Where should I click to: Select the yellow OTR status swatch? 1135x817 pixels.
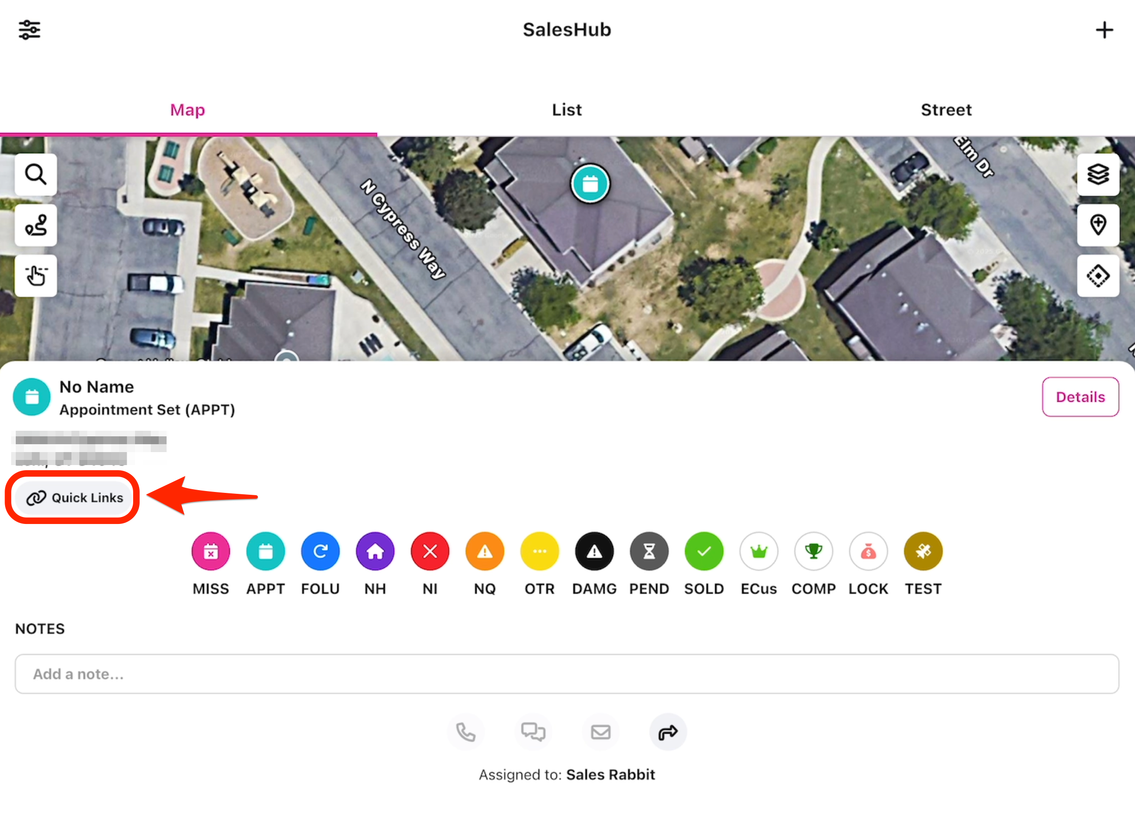540,551
